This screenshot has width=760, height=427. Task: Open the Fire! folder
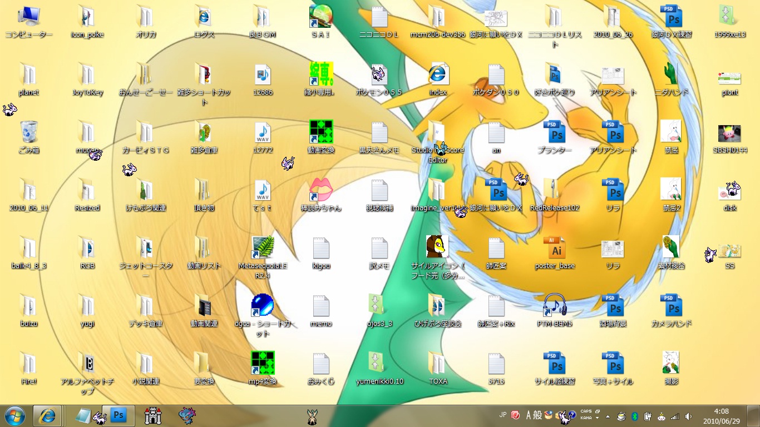click(29, 369)
